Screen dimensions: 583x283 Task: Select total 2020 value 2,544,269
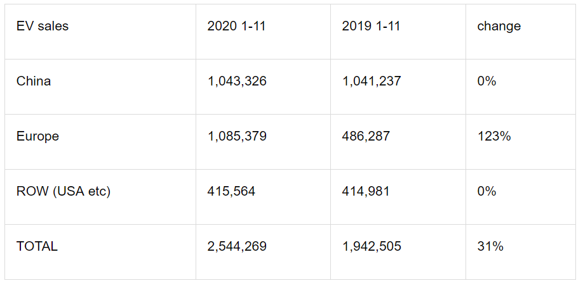[237, 246]
